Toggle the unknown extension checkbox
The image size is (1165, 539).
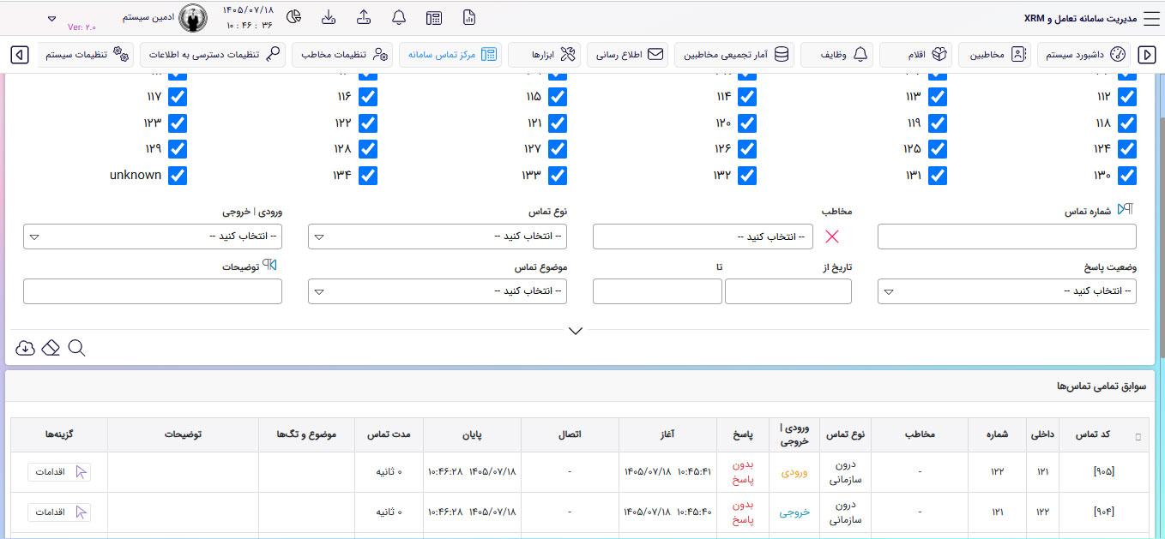pyautogui.click(x=178, y=176)
